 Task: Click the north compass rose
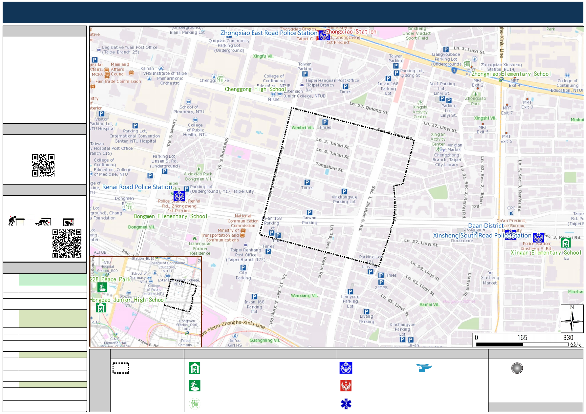[x=572, y=319]
